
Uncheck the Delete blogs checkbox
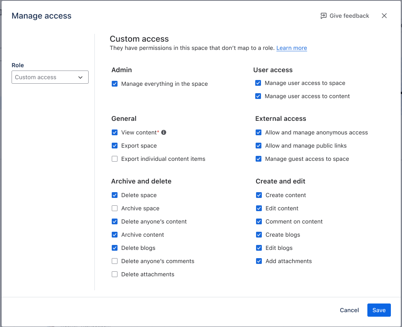pos(115,248)
